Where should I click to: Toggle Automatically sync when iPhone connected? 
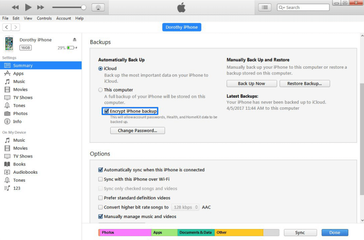click(x=100, y=170)
